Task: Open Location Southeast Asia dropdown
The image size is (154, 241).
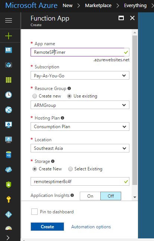Action: click(x=80, y=148)
